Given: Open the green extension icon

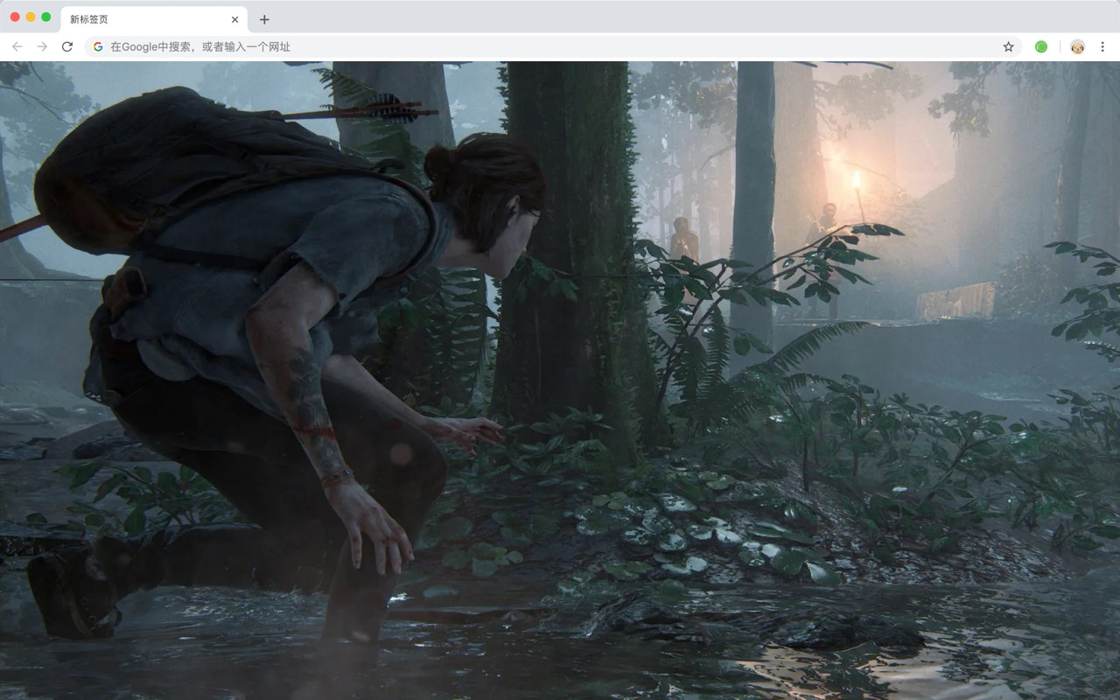Looking at the screenshot, I should (x=1041, y=46).
